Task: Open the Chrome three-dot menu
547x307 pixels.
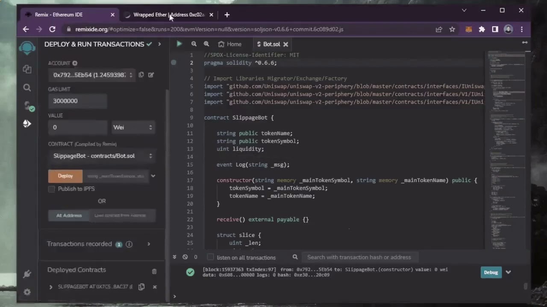Action: 522,29
